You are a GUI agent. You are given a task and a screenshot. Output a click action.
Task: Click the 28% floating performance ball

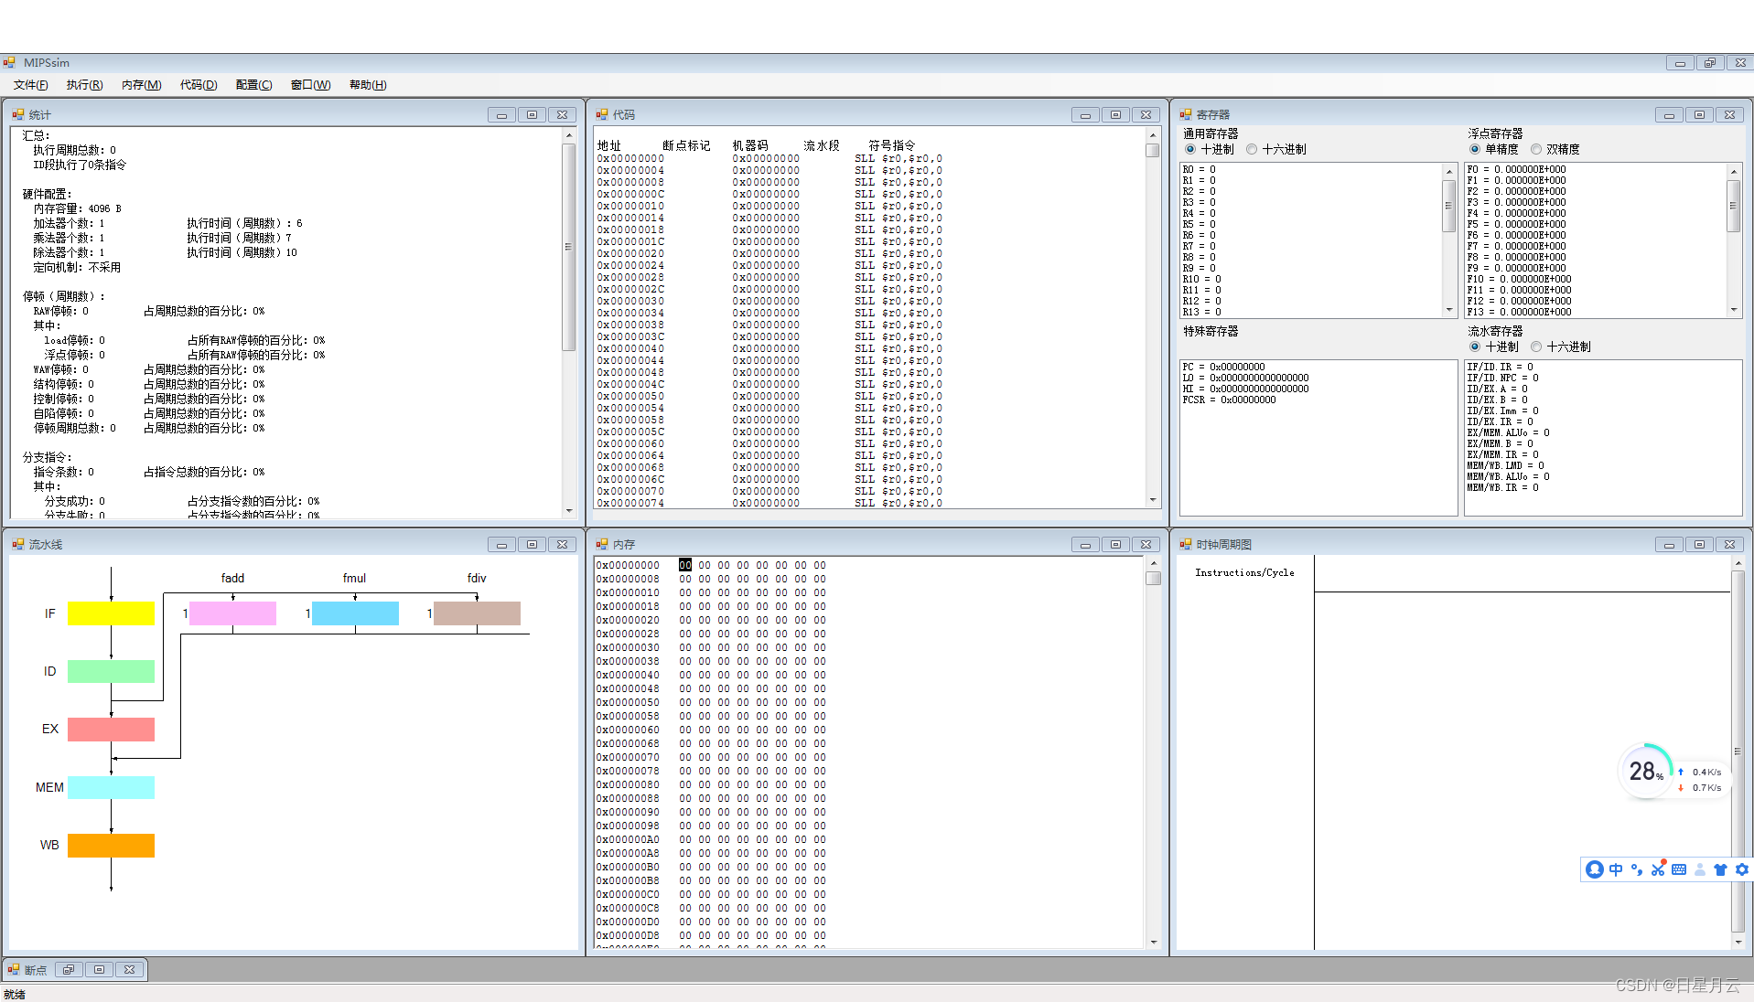tap(1646, 772)
